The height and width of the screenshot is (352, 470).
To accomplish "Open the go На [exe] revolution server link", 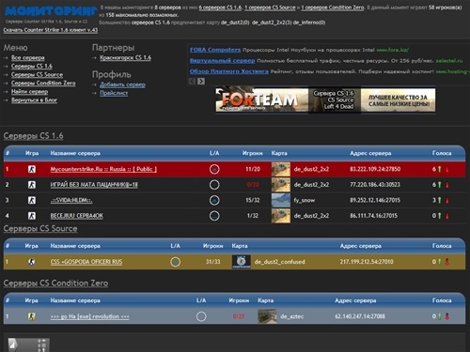I will 90,316.
